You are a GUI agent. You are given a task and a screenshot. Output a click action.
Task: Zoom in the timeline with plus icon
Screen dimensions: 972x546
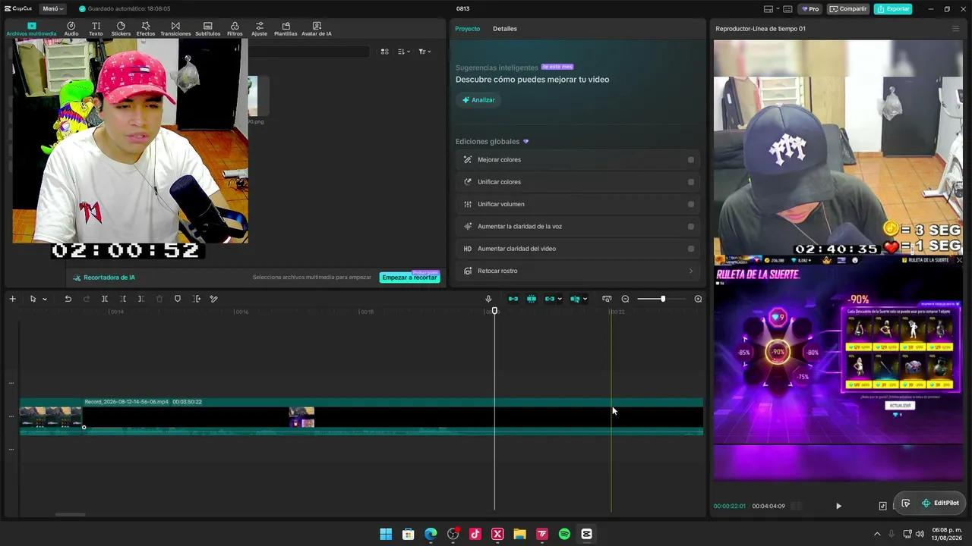pos(698,299)
